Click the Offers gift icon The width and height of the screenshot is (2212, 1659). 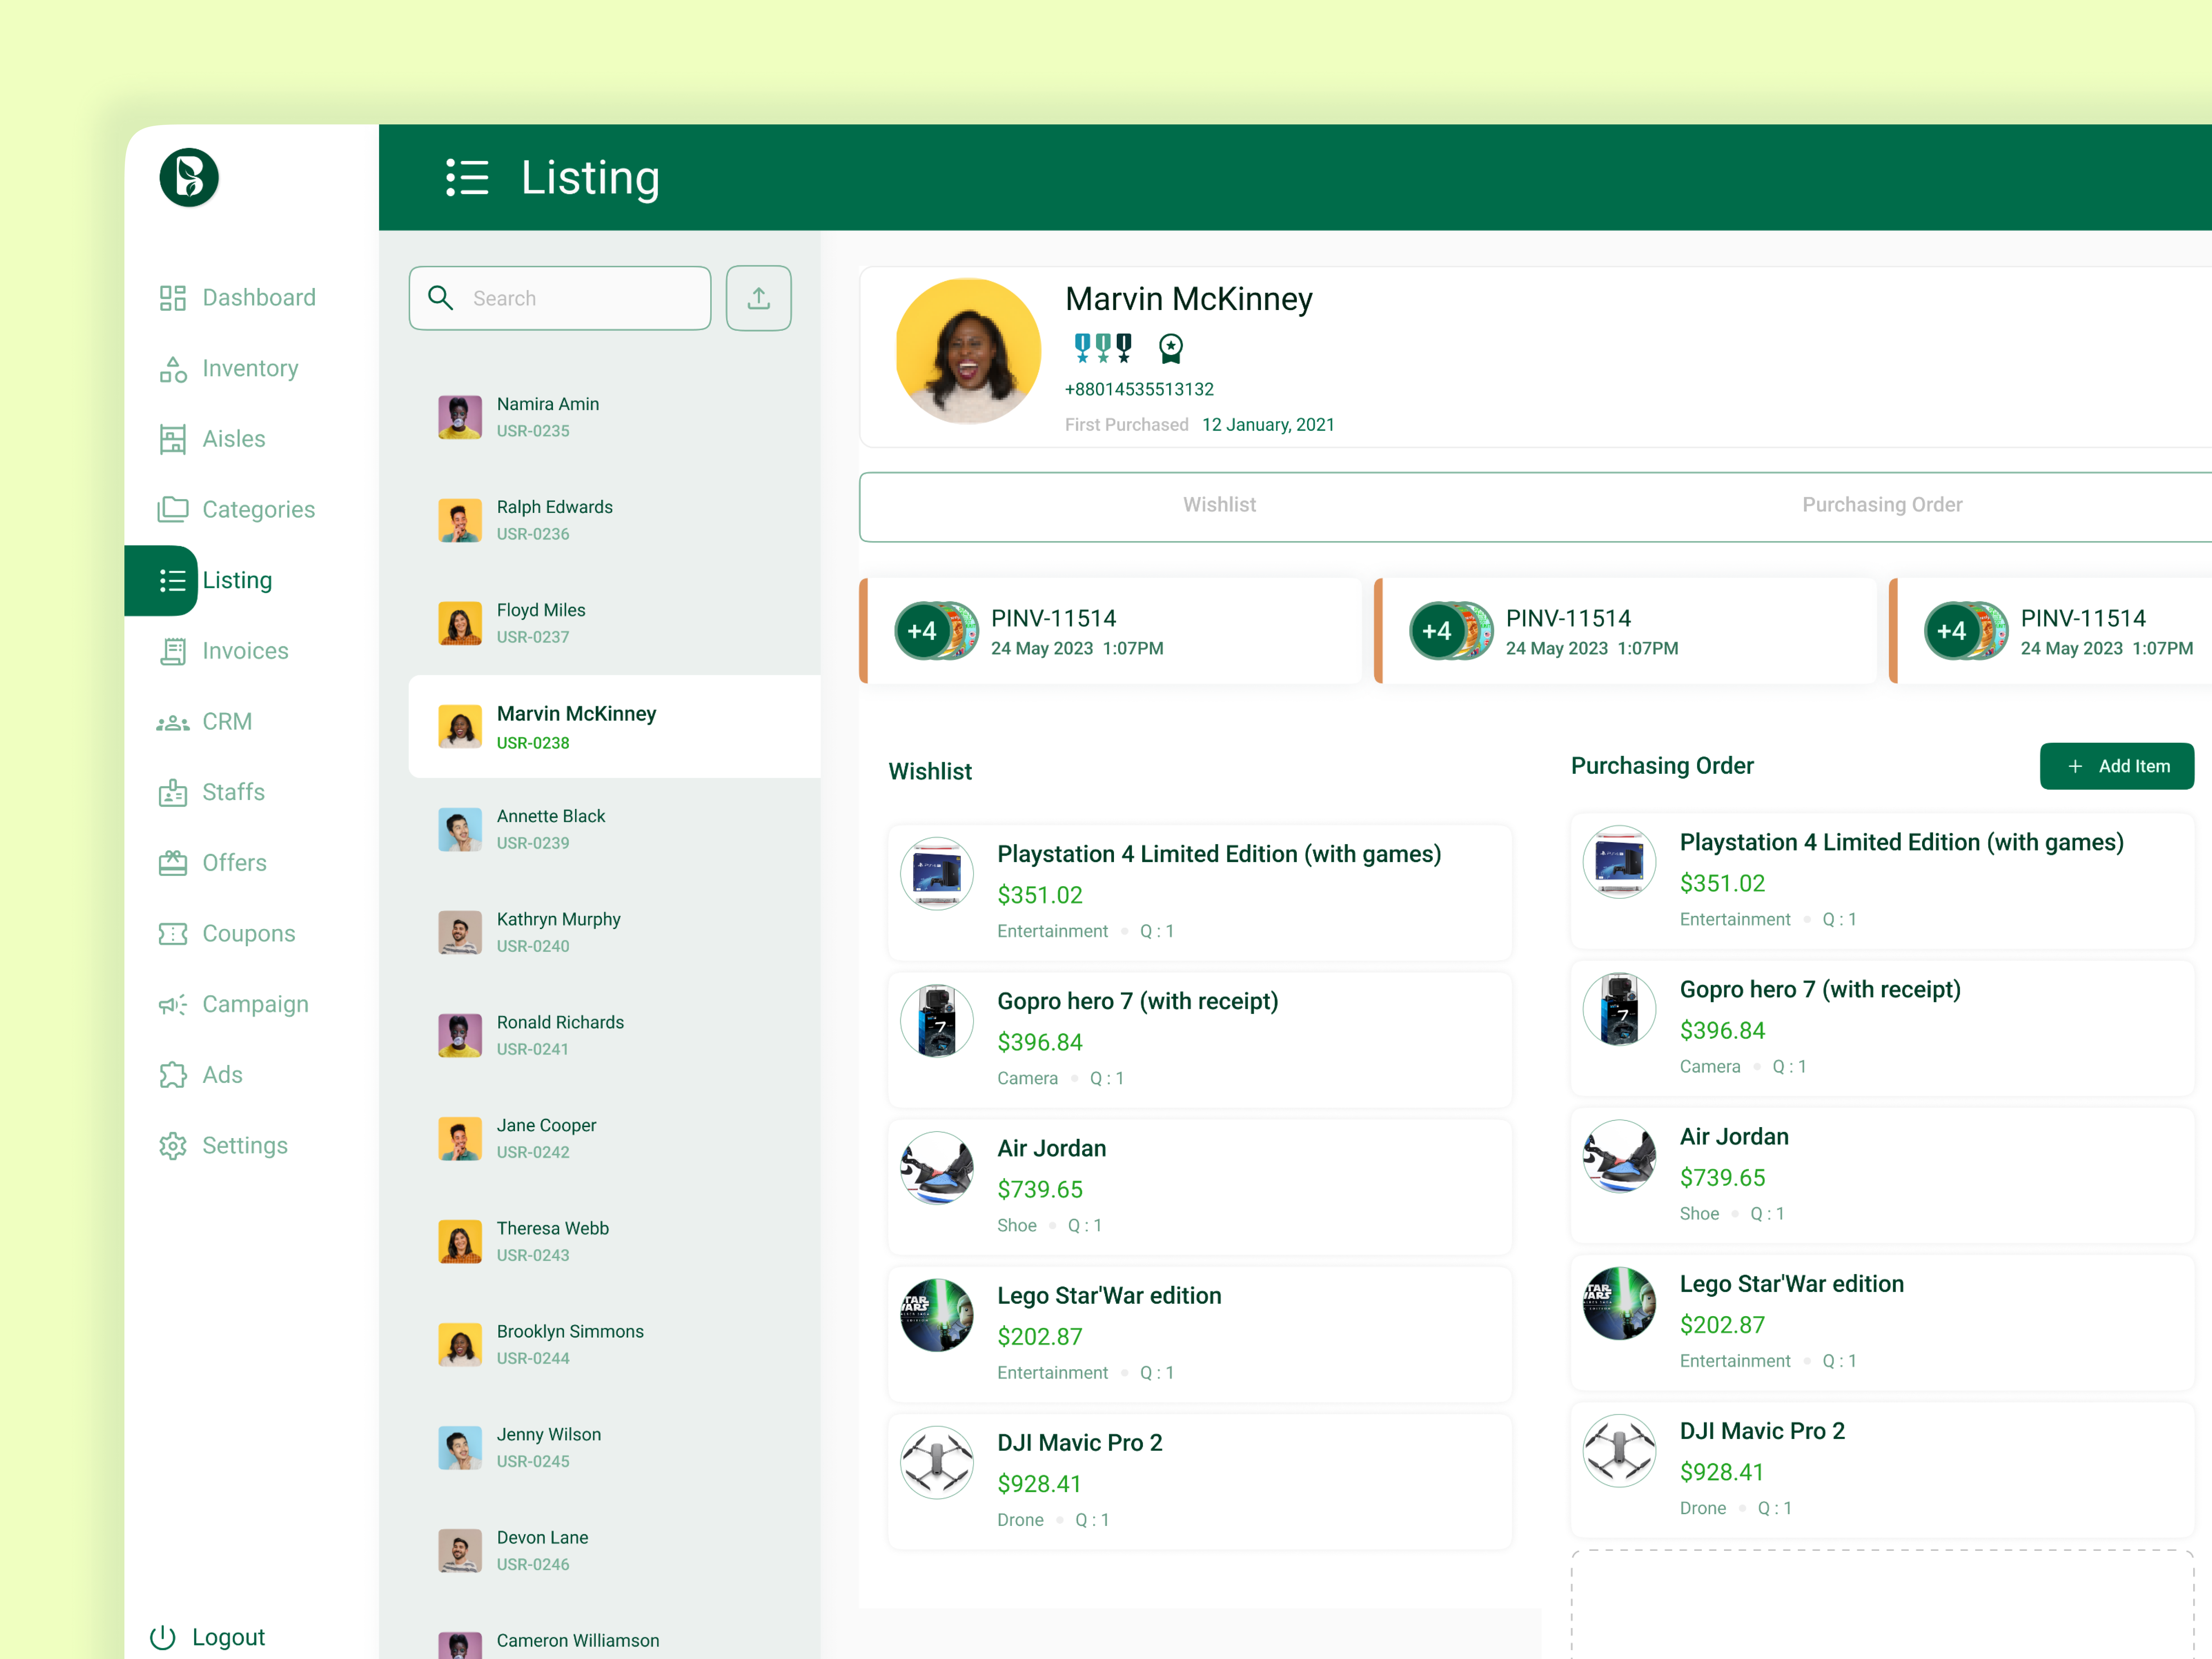(x=172, y=863)
